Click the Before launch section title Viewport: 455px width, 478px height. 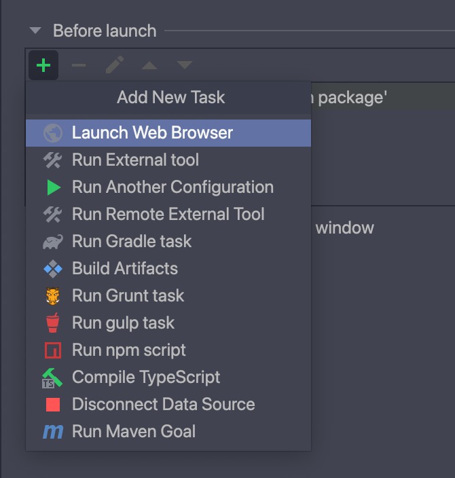point(105,31)
